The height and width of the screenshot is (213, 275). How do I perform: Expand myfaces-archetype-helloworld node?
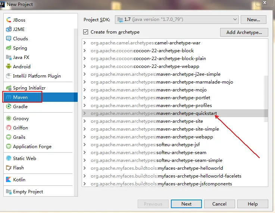85,168
